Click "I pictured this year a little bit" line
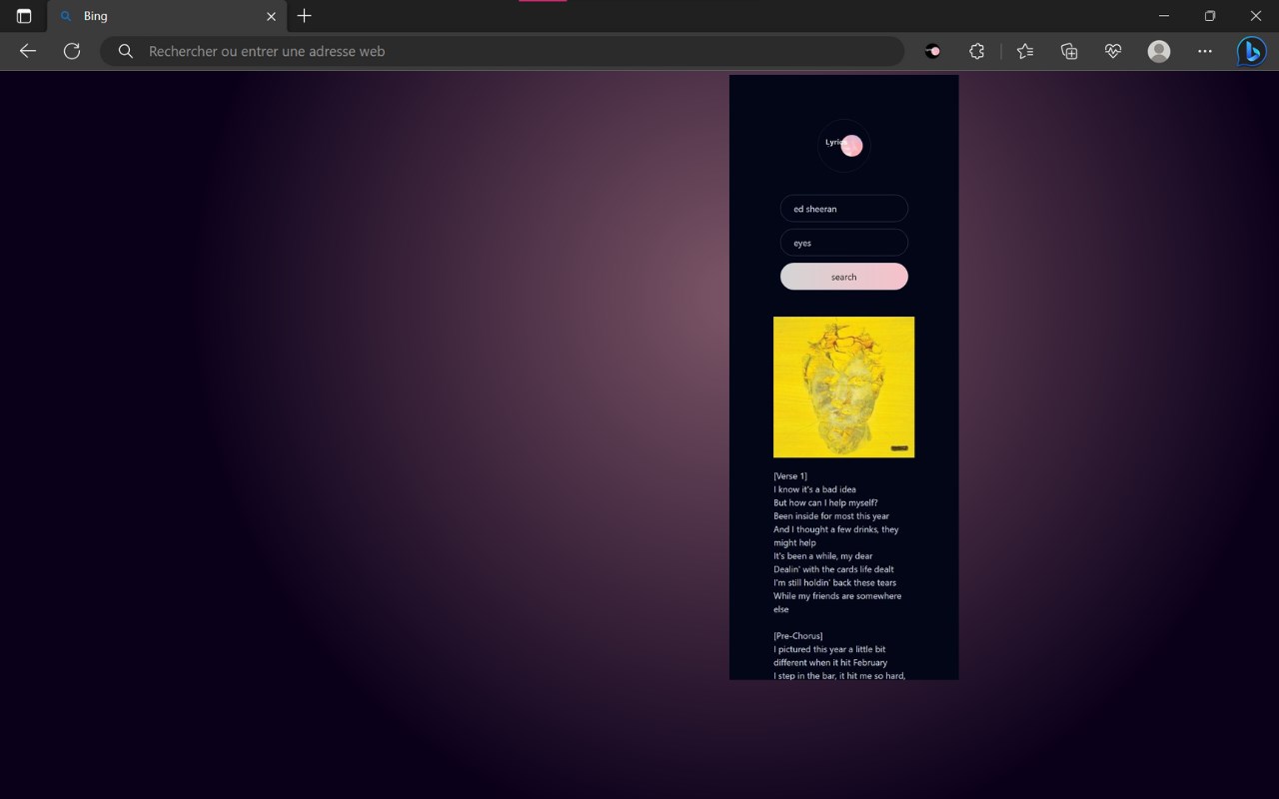Screen dimensions: 1279x799 click(x=829, y=649)
